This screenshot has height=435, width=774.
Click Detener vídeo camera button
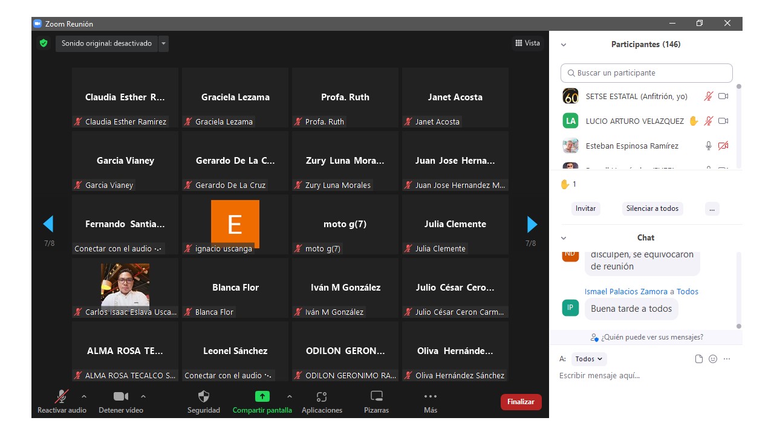pos(121,402)
